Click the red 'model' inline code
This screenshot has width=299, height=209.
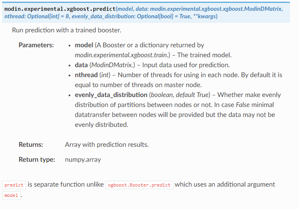(x=11, y=195)
